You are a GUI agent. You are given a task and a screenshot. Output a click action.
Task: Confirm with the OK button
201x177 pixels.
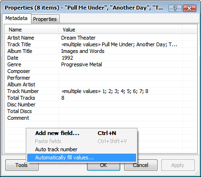(104, 165)
